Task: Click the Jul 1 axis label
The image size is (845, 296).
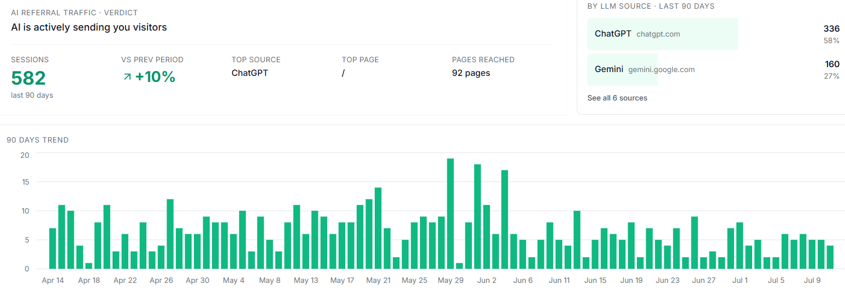Action: (740, 281)
